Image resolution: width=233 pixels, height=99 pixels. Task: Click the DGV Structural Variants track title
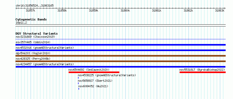pos(37,34)
